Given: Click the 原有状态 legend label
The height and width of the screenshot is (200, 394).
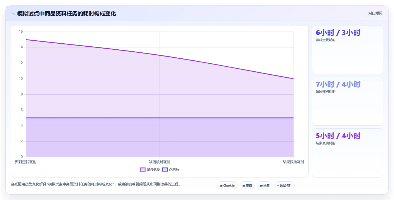Looking at the screenshot, I should tap(153, 170).
